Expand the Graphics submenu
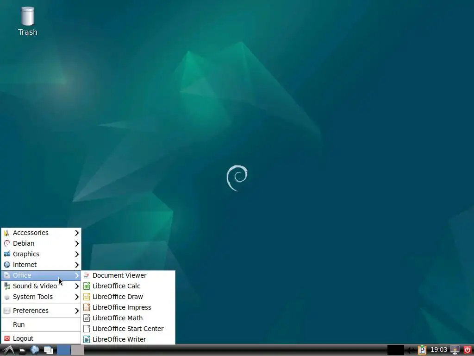474x356 pixels. point(41,254)
